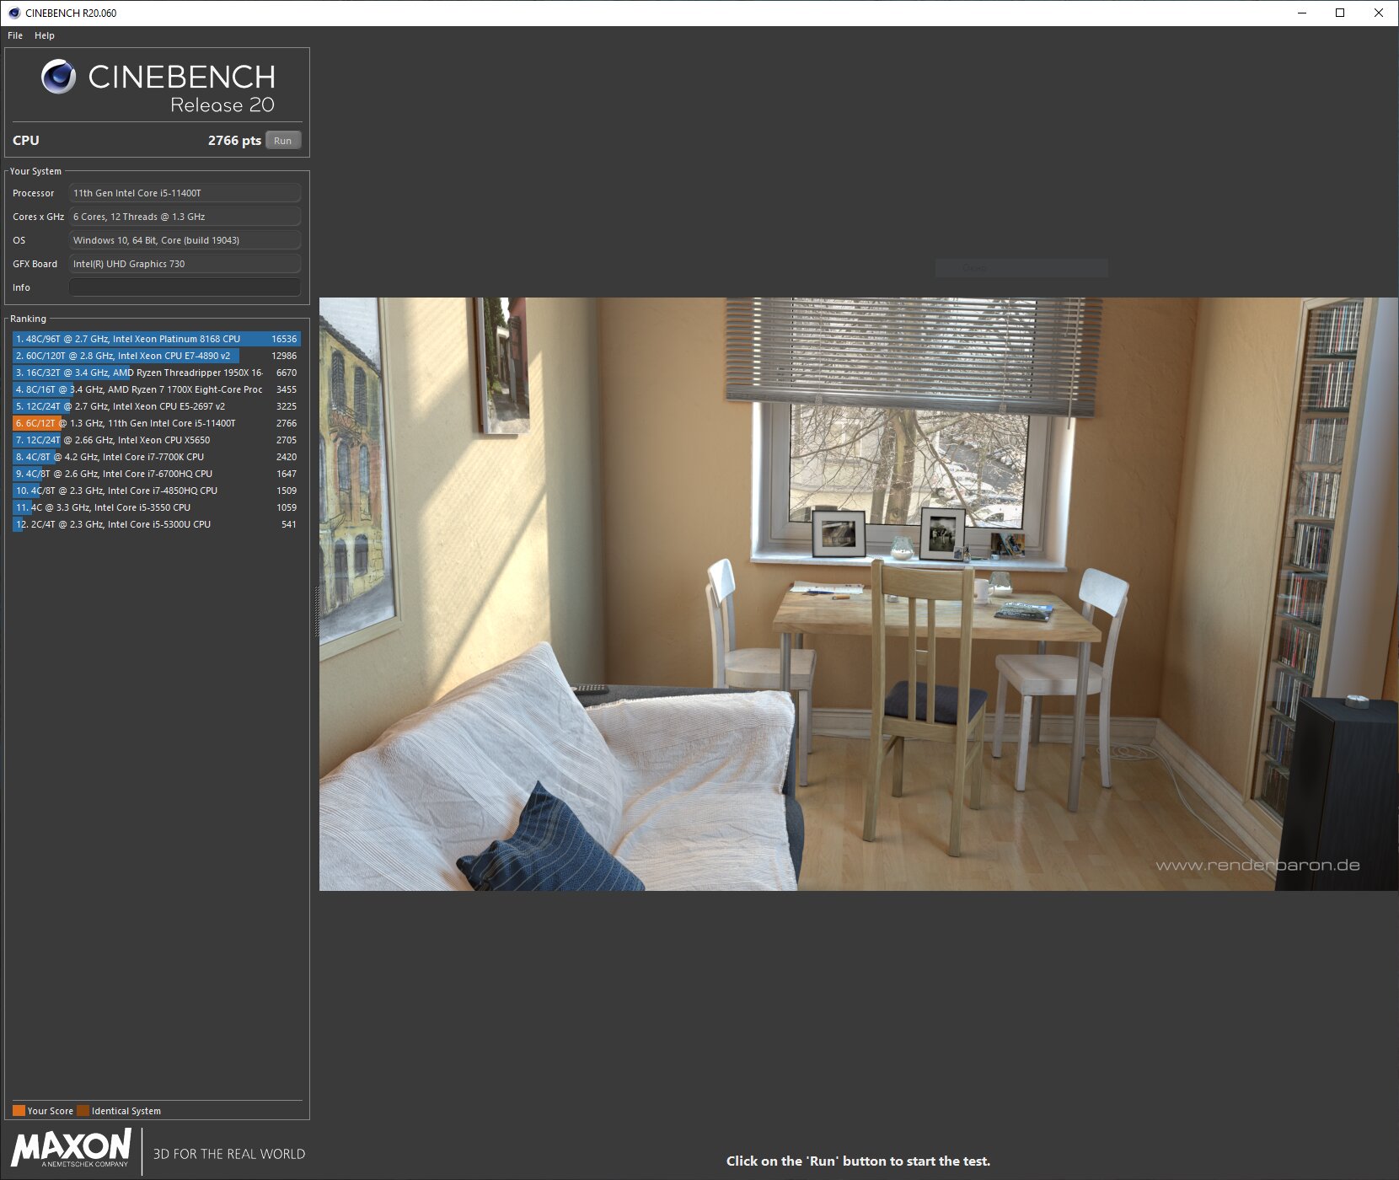Click the rendered room image
Viewport: 1399px width, 1180px height.
858,594
